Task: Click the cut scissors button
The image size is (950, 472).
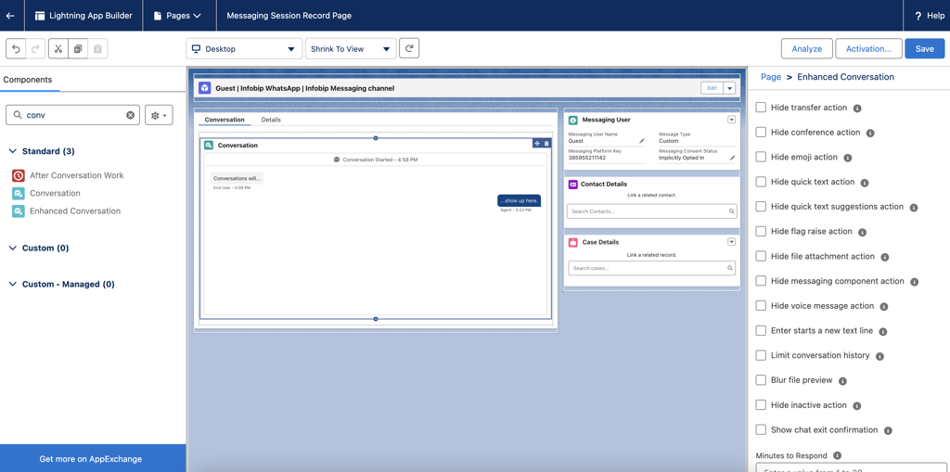Action: pyautogui.click(x=58, y=49)
